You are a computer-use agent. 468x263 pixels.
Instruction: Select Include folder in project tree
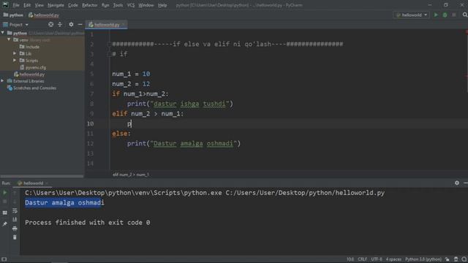(29, 47)
